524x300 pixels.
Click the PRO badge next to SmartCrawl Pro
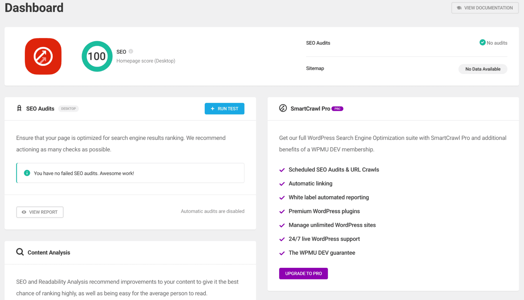[337, 109]
